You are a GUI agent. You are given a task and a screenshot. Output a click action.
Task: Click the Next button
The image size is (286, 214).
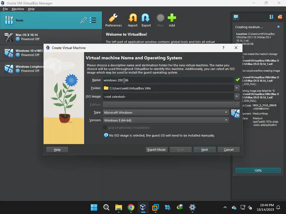pos(205,150)
